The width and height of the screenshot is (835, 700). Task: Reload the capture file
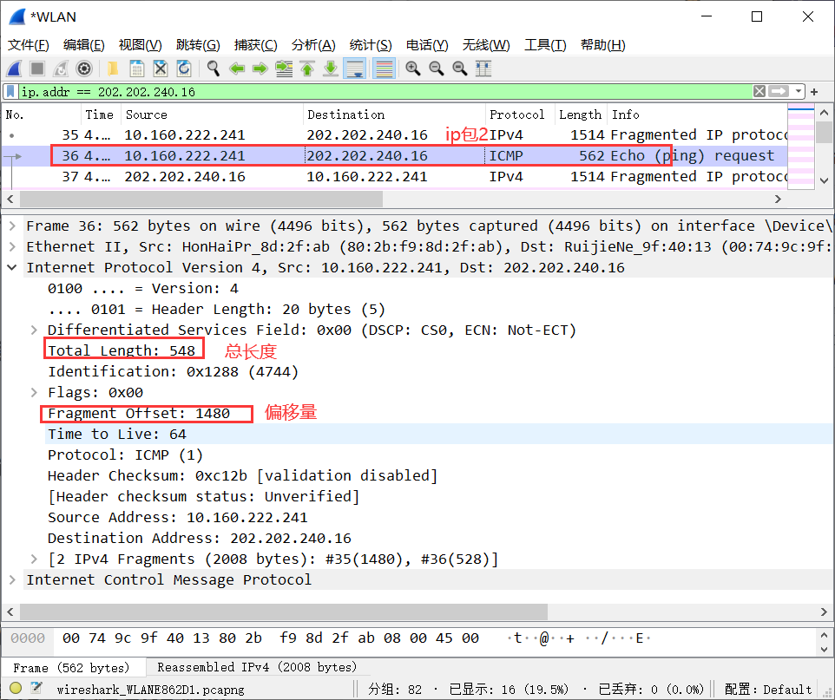[184, 69]
